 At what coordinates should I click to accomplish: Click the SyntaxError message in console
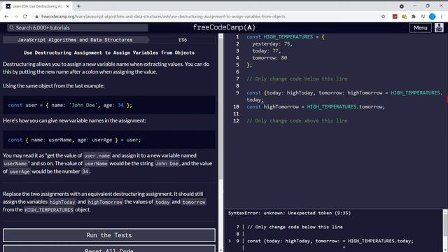289,213
